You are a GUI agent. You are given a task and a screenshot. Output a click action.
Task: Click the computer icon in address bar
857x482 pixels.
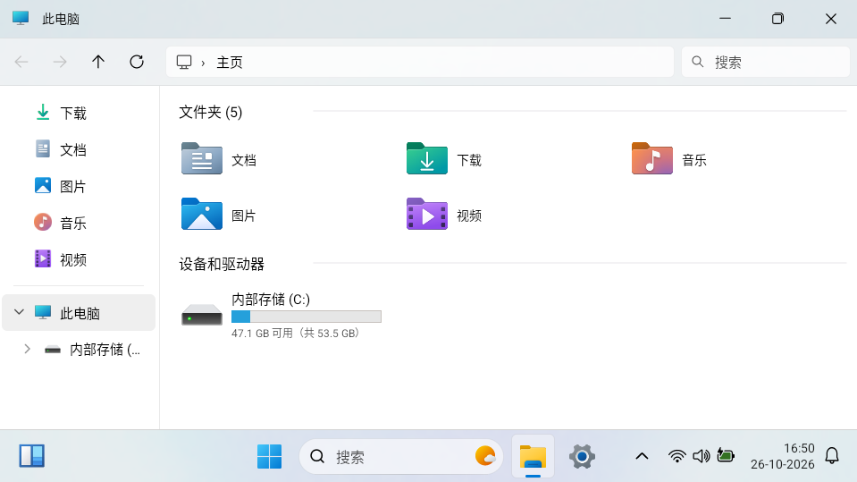[184, 62]
